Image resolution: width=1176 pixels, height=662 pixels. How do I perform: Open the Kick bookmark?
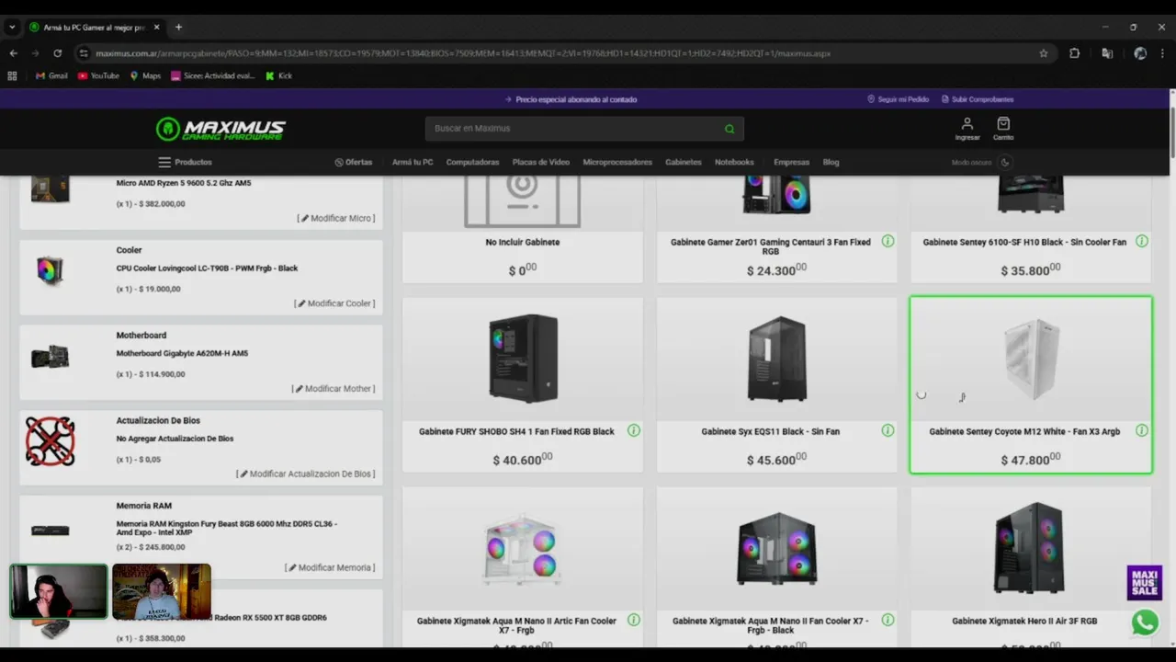(278, 76)
